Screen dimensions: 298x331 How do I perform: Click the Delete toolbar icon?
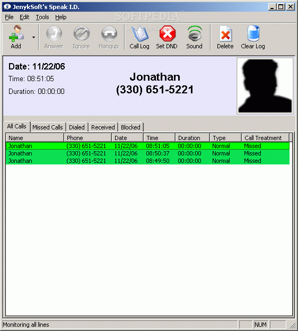[x=225, y=33]
